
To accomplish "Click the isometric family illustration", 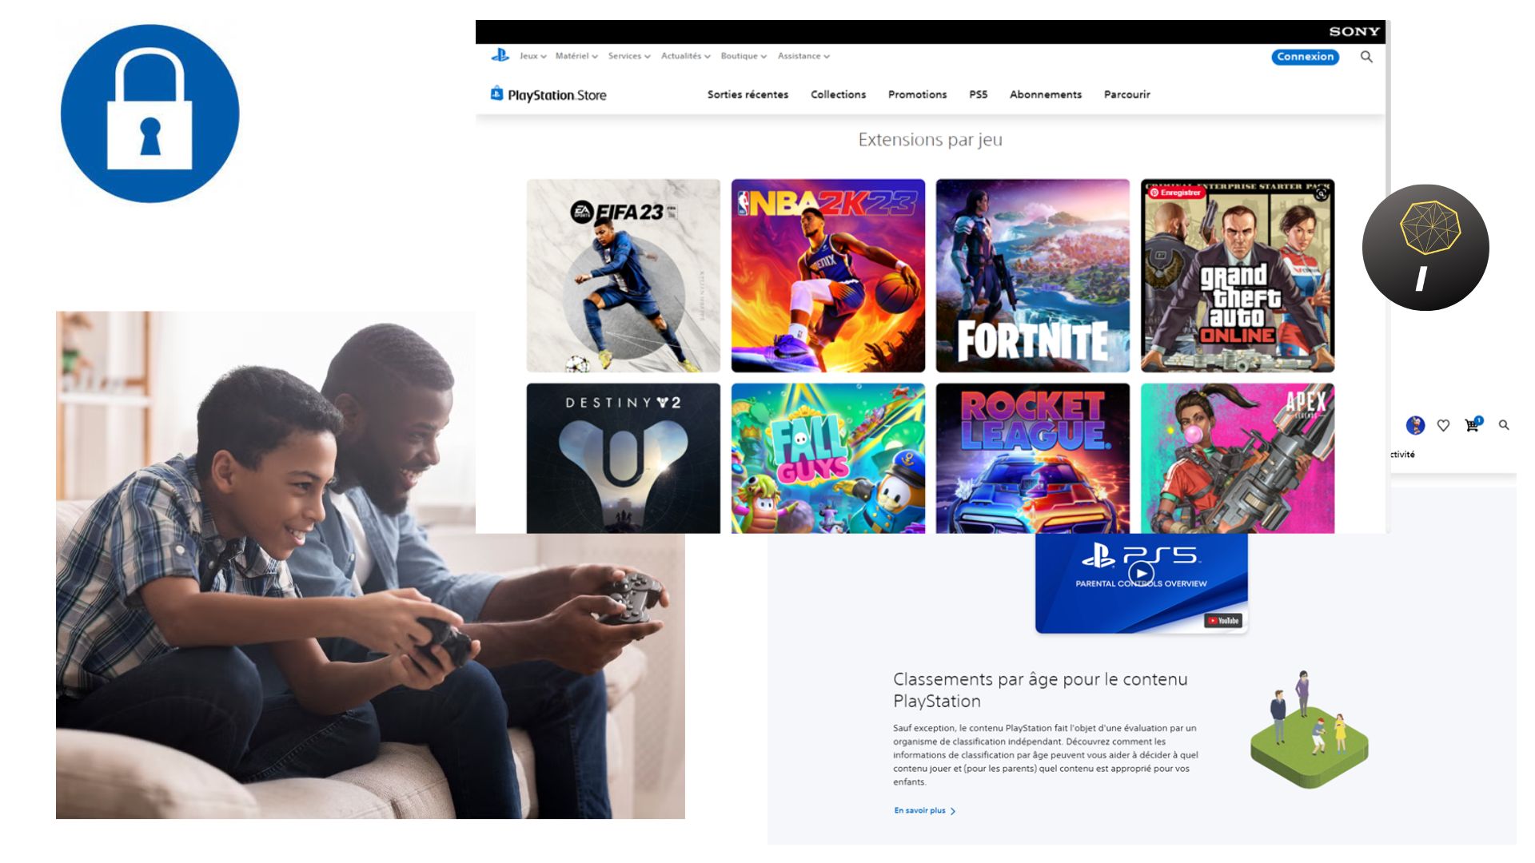I will point(1310,730).
